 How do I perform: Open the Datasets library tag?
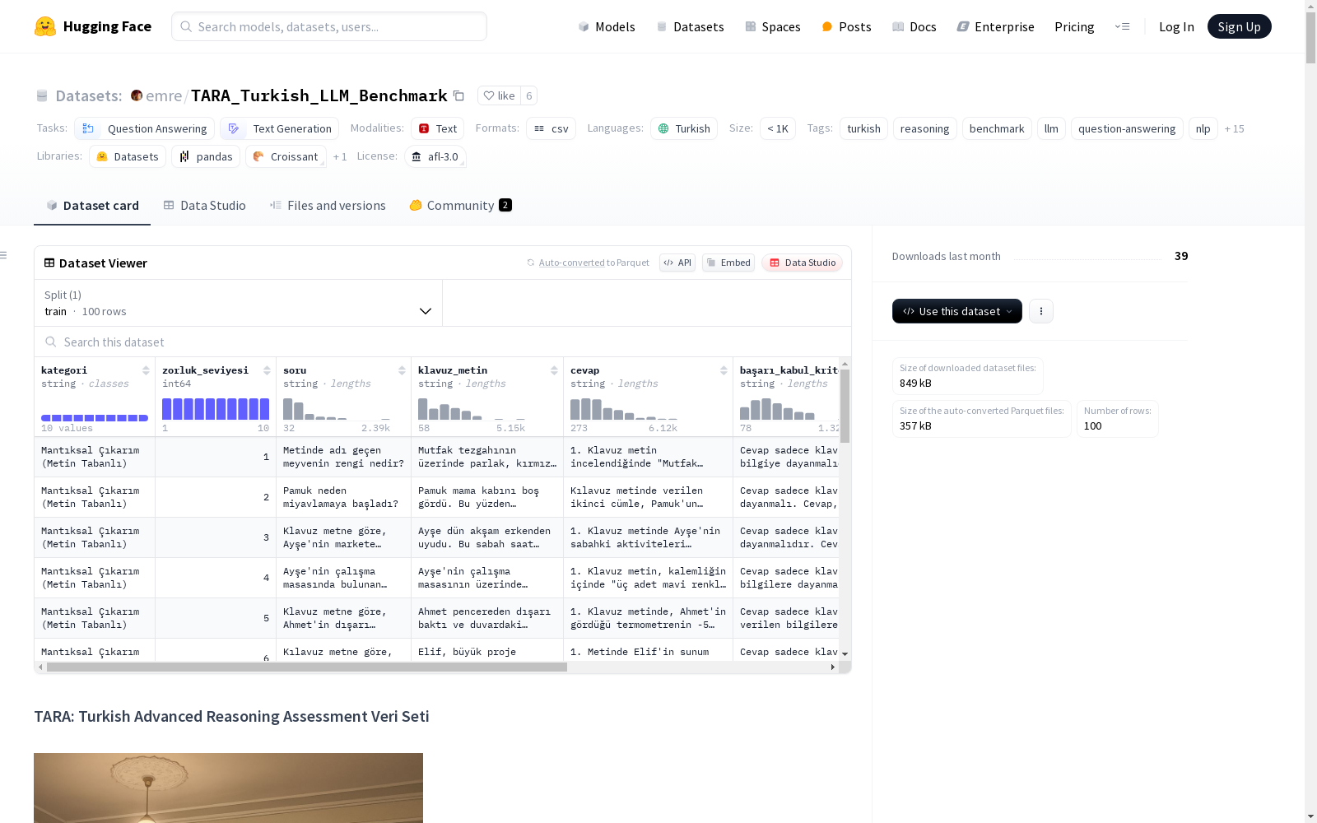point(128,156)
